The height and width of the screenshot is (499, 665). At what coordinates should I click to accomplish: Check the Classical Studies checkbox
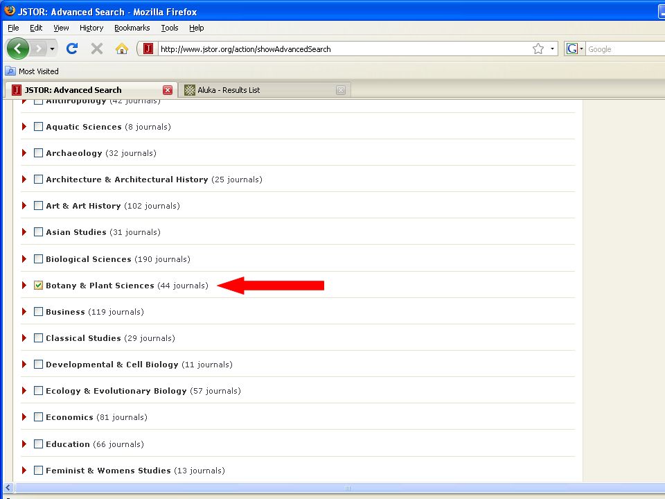coord(38,338)
